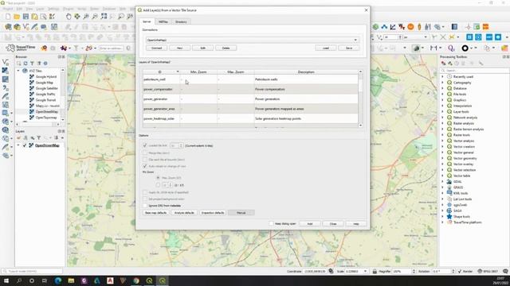Viewport: 510px width, 286px height.
Task: Click the SAGA provider icon in Processing Toolbox
Action: (449, 211)
